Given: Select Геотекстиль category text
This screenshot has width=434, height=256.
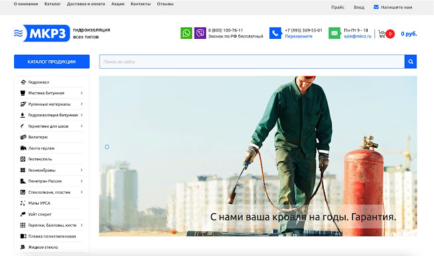Looking at the screenshot, I should pyautogui.click(x=40, y=159).
